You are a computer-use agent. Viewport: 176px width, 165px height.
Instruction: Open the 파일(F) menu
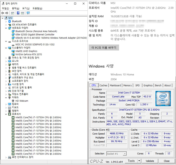click(6, 8)
